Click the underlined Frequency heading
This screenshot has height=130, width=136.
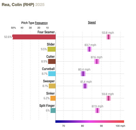41,23
